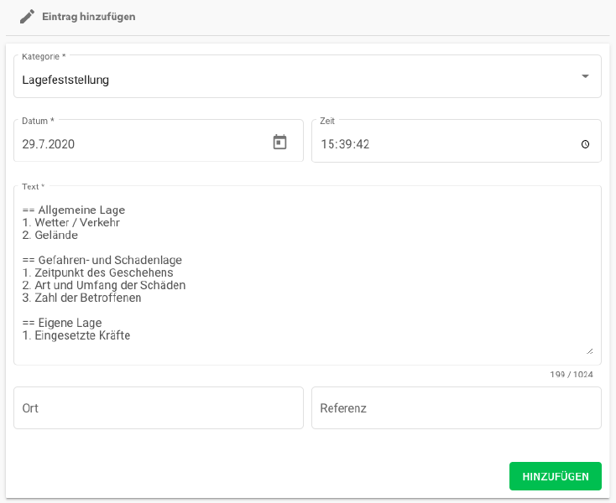Expand the Kategorie dropdown arrow

pyautogui.click(x=585, y=76)
